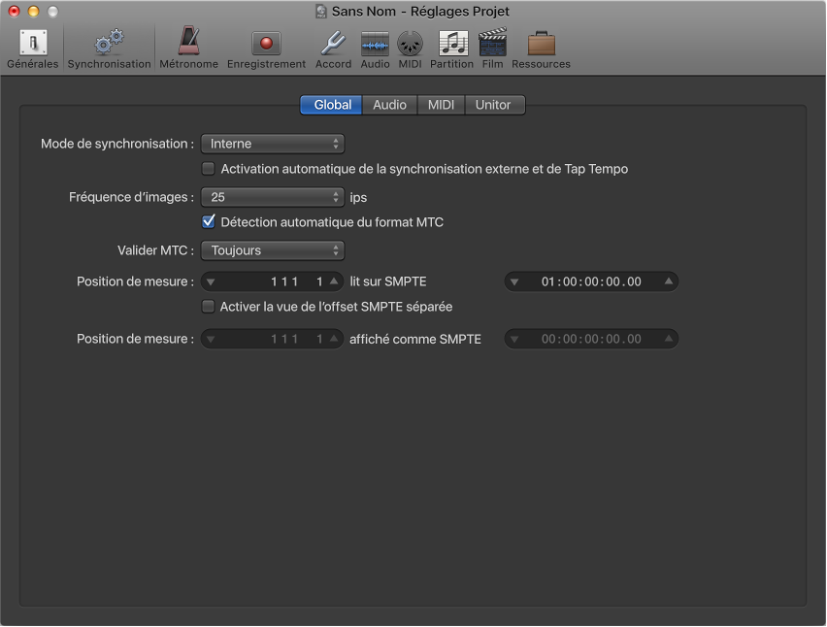Screen dimensions: 827x627
Task: Open Partition score settings
Action: point(452,47)
